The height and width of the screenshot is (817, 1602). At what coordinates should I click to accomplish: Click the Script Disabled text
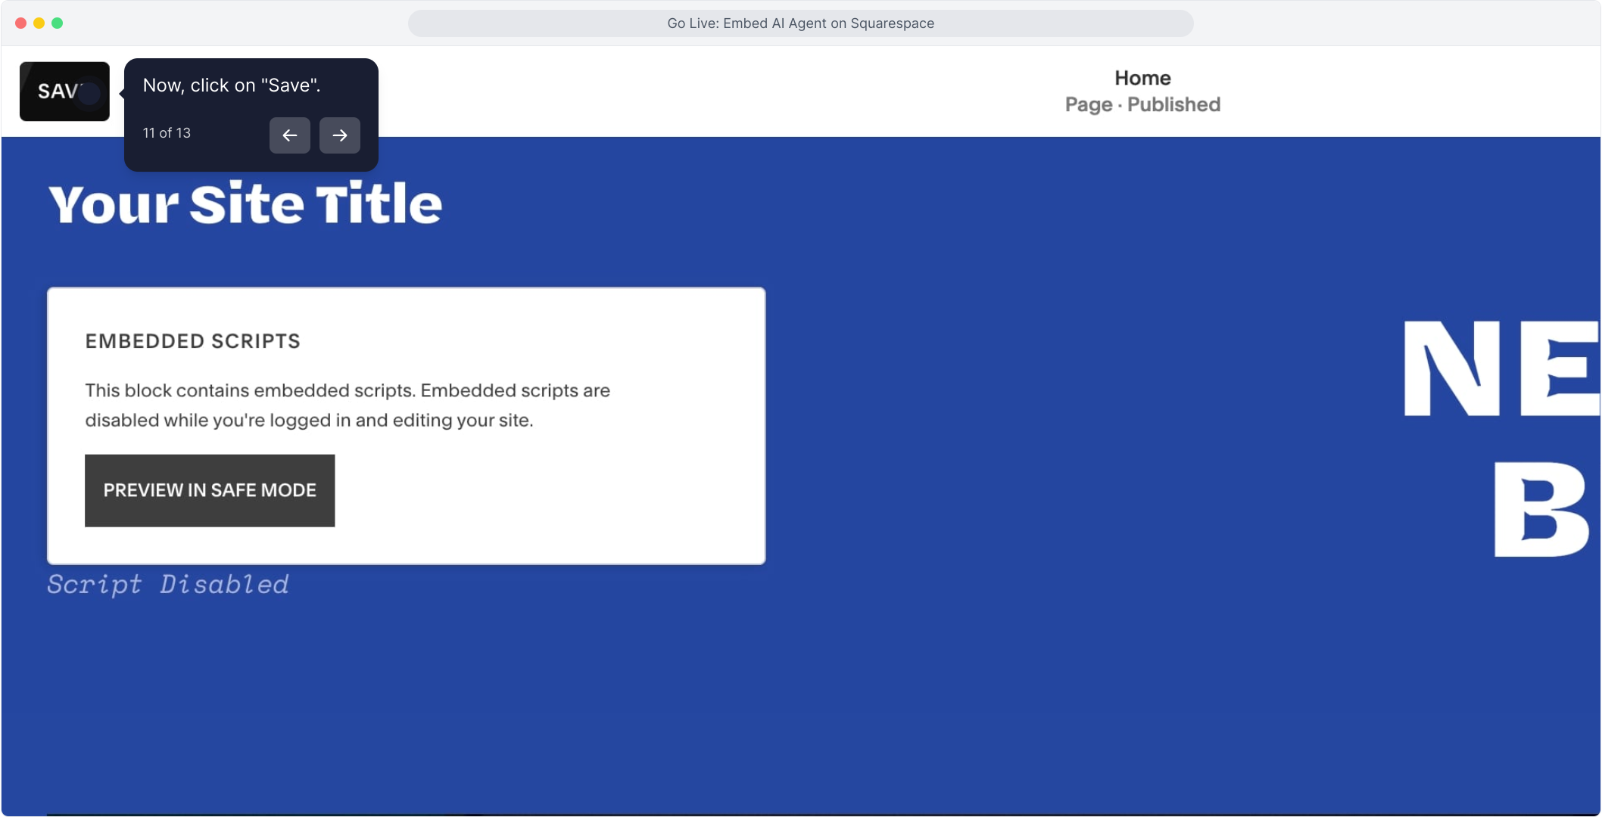(167, 584)
